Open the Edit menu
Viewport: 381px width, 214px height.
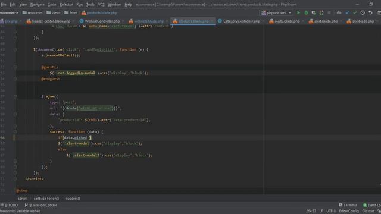tap(13, 4)
